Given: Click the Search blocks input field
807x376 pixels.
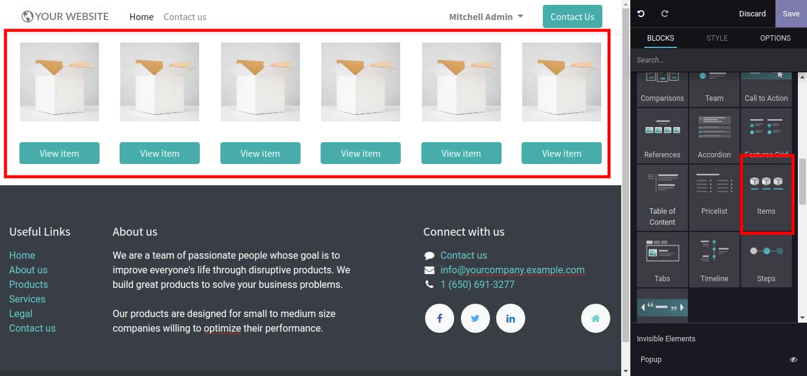Looking at the screenshot, I should tap(718, 60).
